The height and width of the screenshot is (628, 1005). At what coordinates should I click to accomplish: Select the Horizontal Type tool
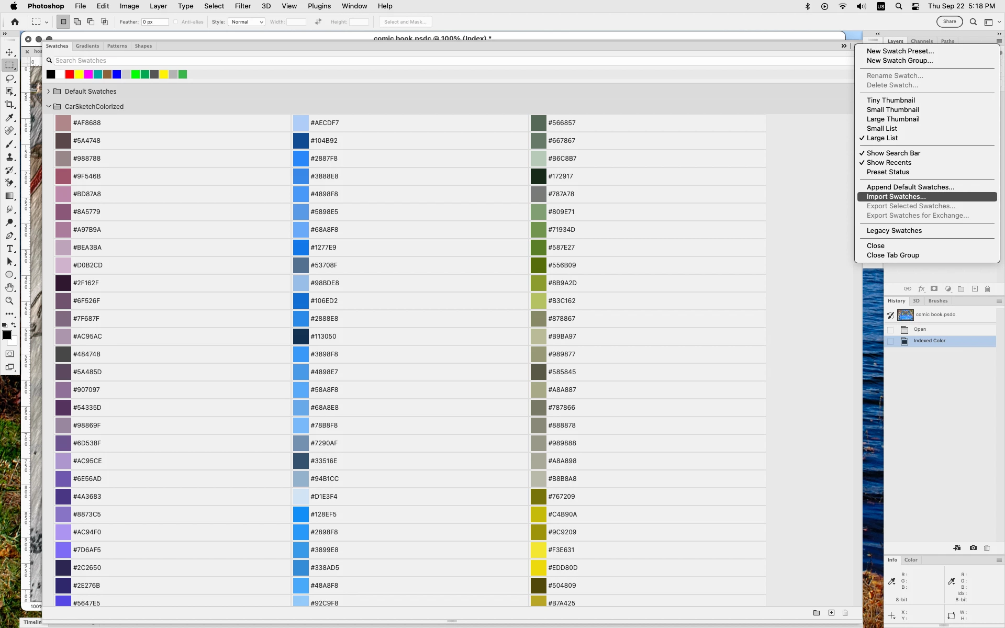pos(9,249)
